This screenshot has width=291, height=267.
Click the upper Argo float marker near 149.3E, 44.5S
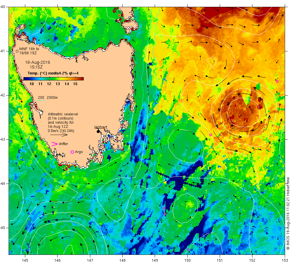(164, 208)
